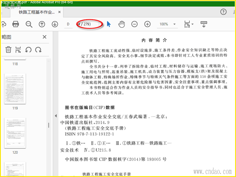This screenshot has height=177, width=236.
Task: Zoom out with the minus button
Action: (x=135, y=24)
